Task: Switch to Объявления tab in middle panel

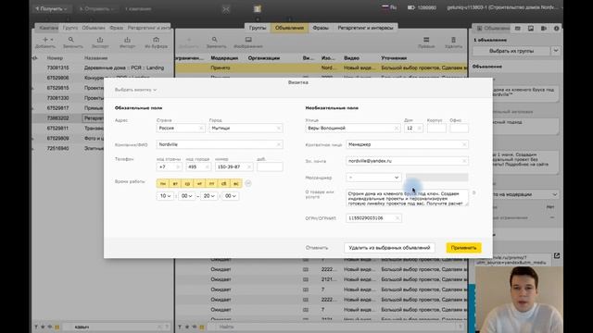Action: point(289,28)
